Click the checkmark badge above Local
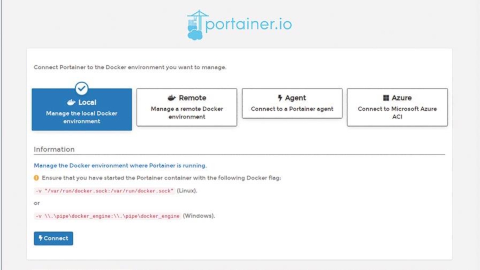Viewport: 480px width, 270px height. 82,89
